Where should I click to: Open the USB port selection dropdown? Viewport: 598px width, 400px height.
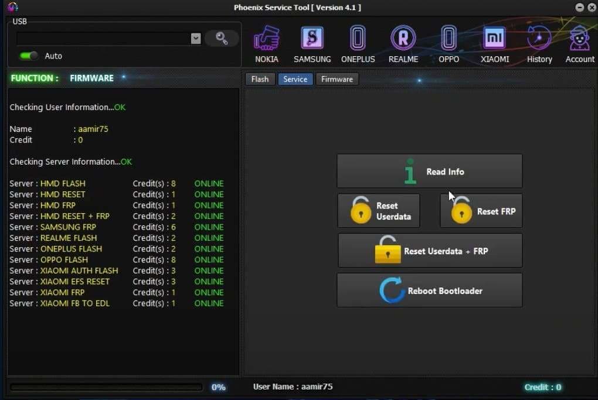pos(195,37)
